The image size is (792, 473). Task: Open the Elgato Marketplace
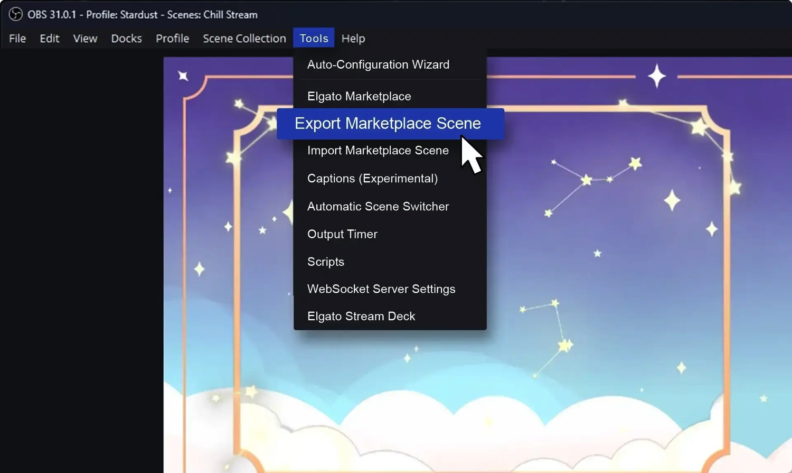(359, 96)
